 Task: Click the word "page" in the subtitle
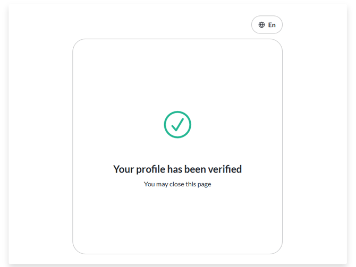pos(205,185)
